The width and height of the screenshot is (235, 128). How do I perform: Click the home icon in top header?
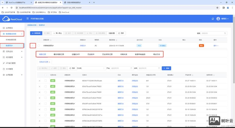[213, 19]
